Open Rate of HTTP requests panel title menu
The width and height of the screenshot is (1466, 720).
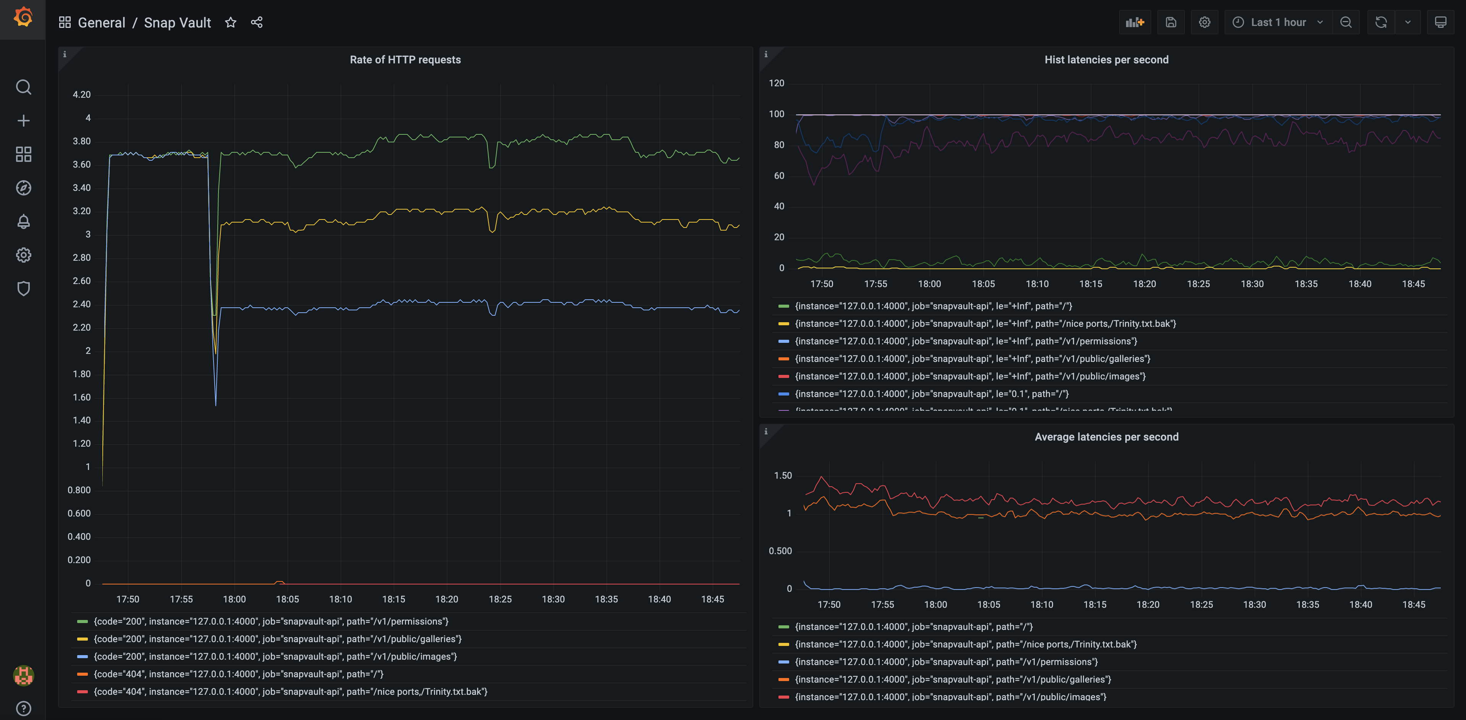405,60
